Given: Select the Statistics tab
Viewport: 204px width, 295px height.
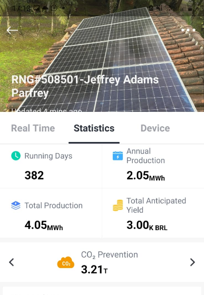Looking at the screenshot, I should (x=94, y=128).
